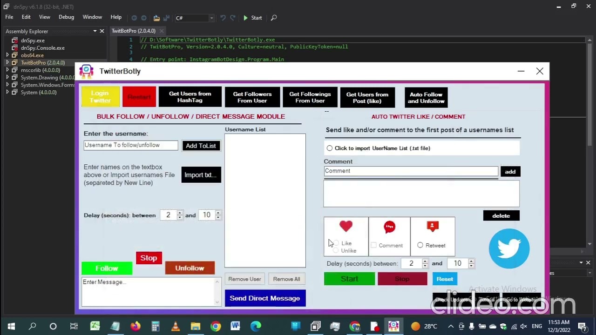This screenshot has width=596, height=335.
Task: Click Task View icon in taskbar
Action: (74, 326)
